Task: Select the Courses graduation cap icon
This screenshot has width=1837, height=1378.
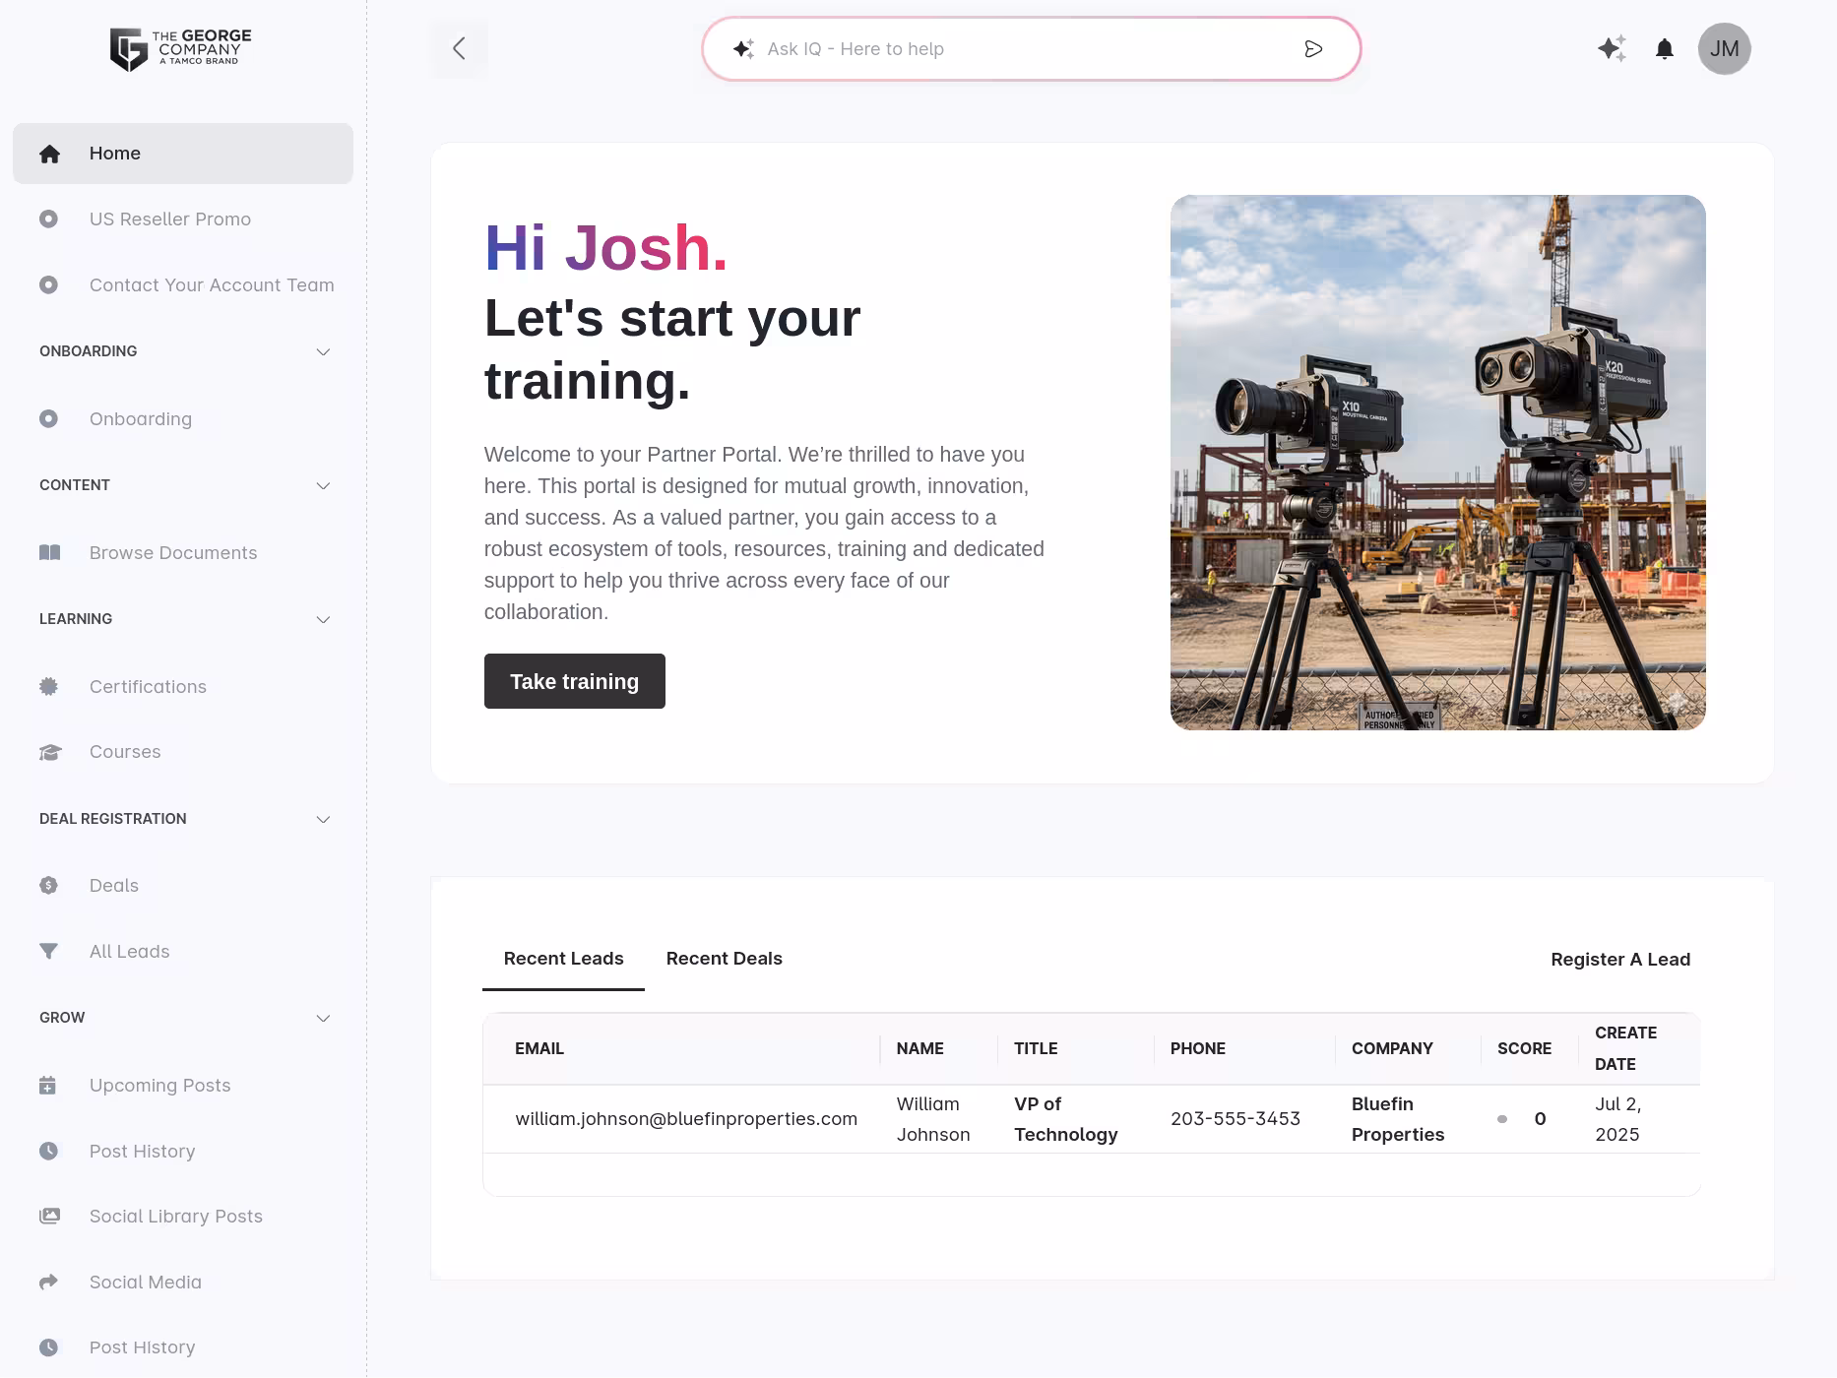Action: point(48,751)
